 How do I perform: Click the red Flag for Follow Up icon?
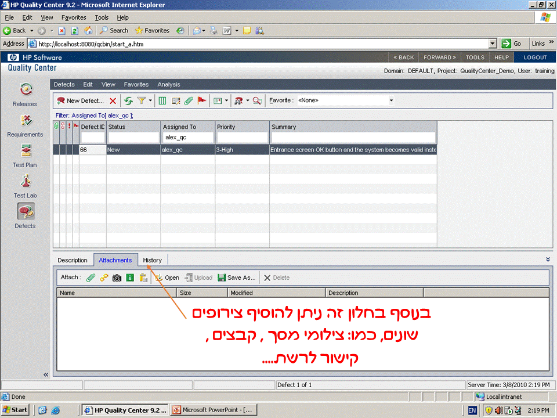(202, 100)
